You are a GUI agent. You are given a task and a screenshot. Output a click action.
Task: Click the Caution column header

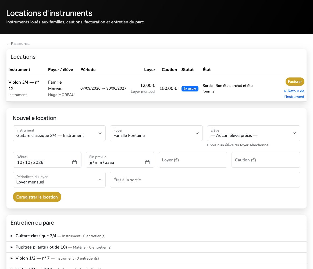[169, 69]
